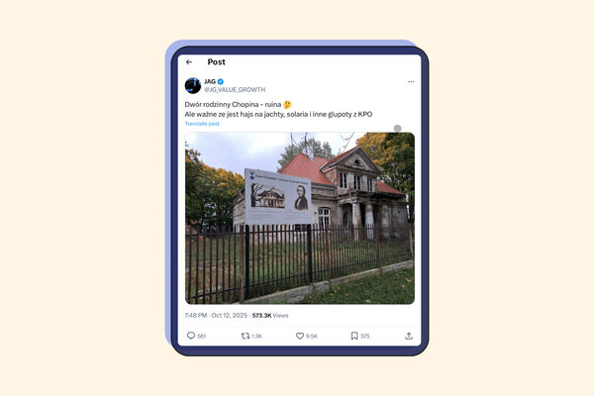Screen dimensions: 594x396
Task: Bookmark this post with the bookmark icon
Action: point(354,336)
